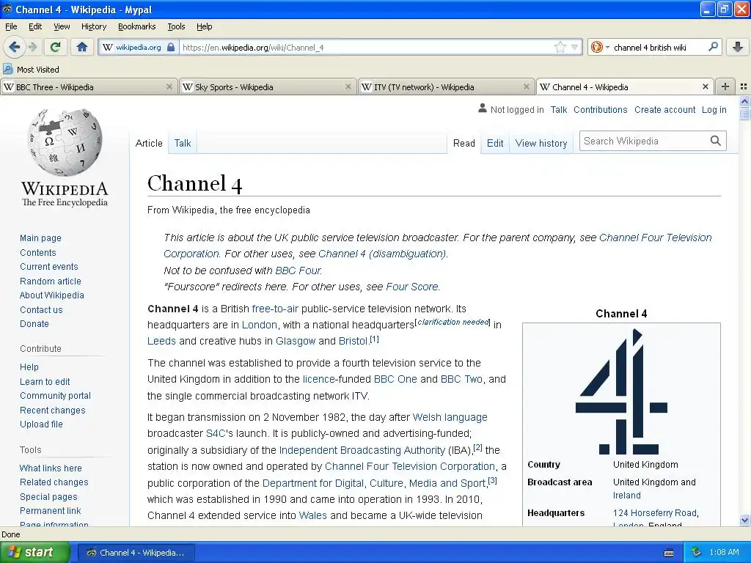
Task: Follow the free-to-air link
Action: pos(275,309)
